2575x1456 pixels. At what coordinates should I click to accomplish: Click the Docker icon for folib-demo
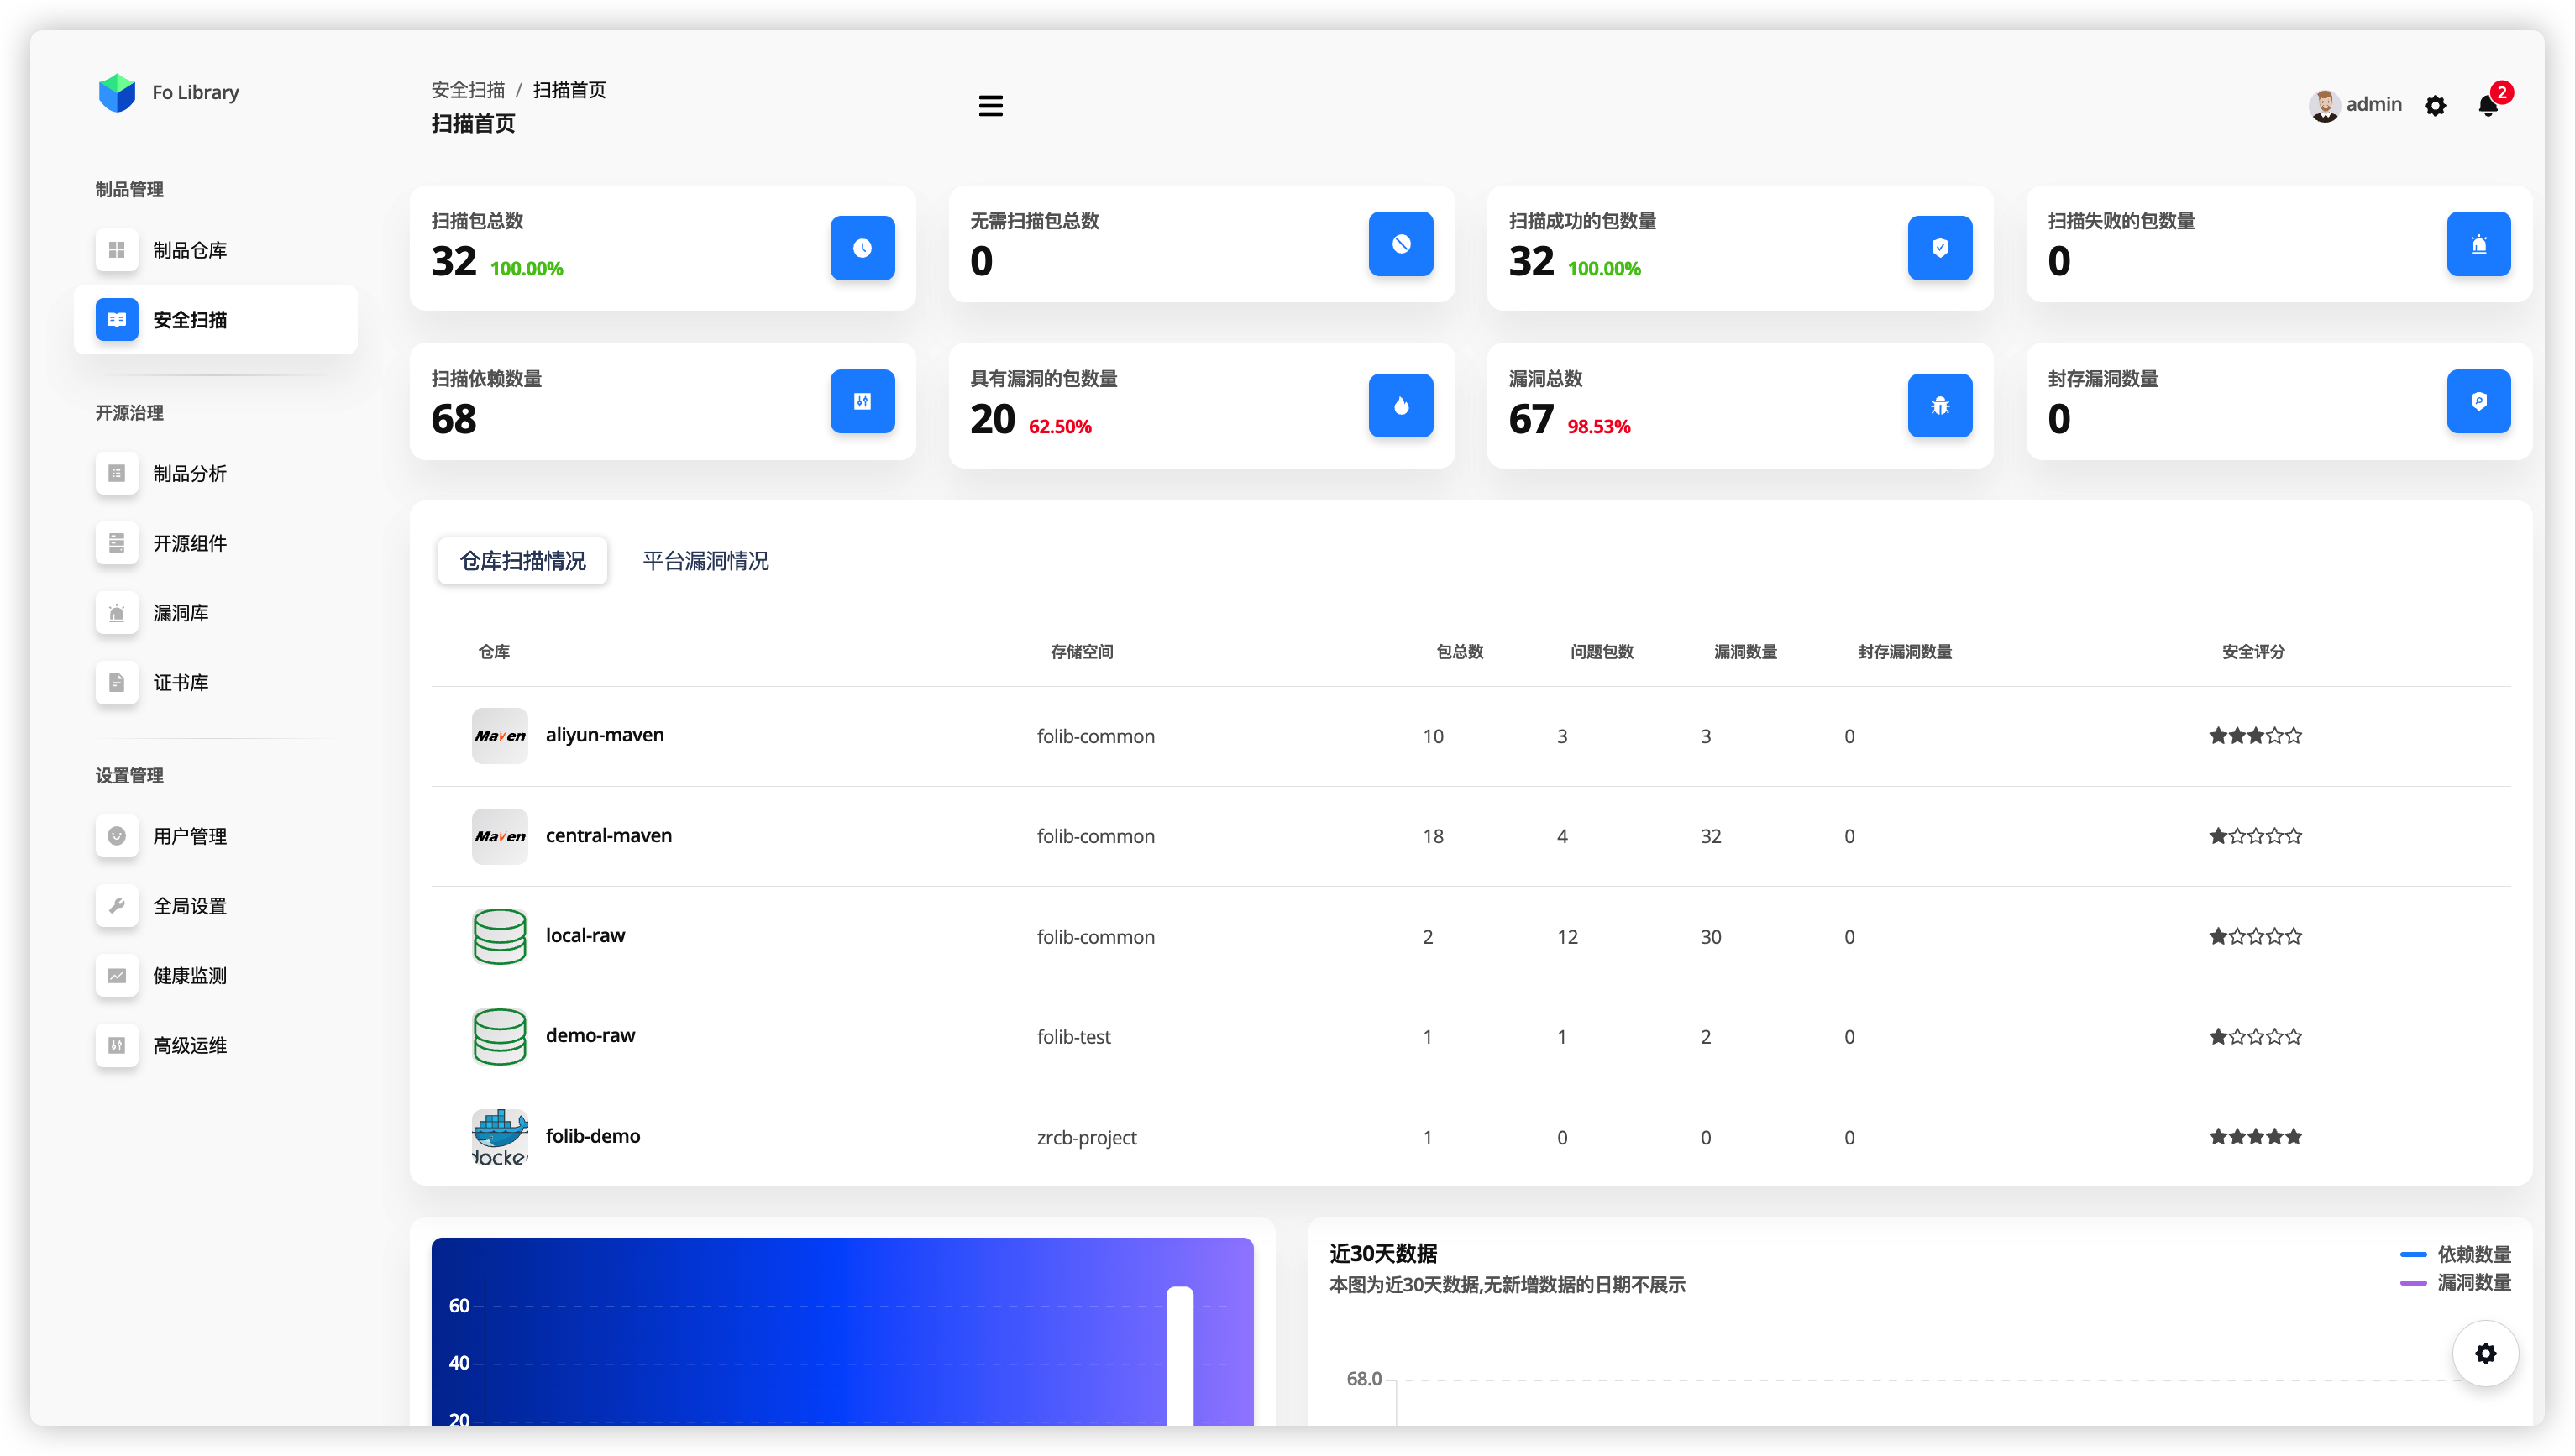(499, 1137)
